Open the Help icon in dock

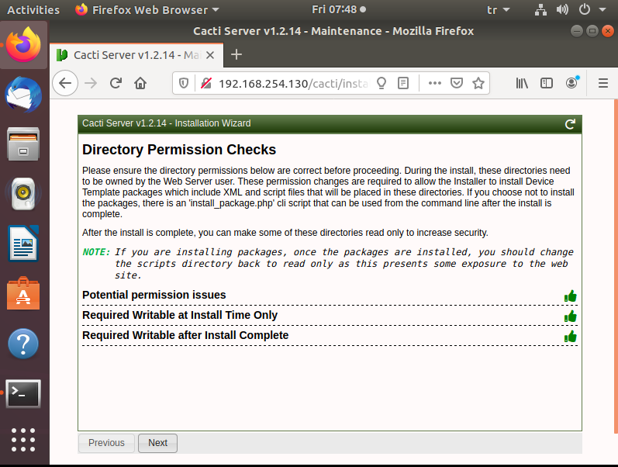pos(23,344)
